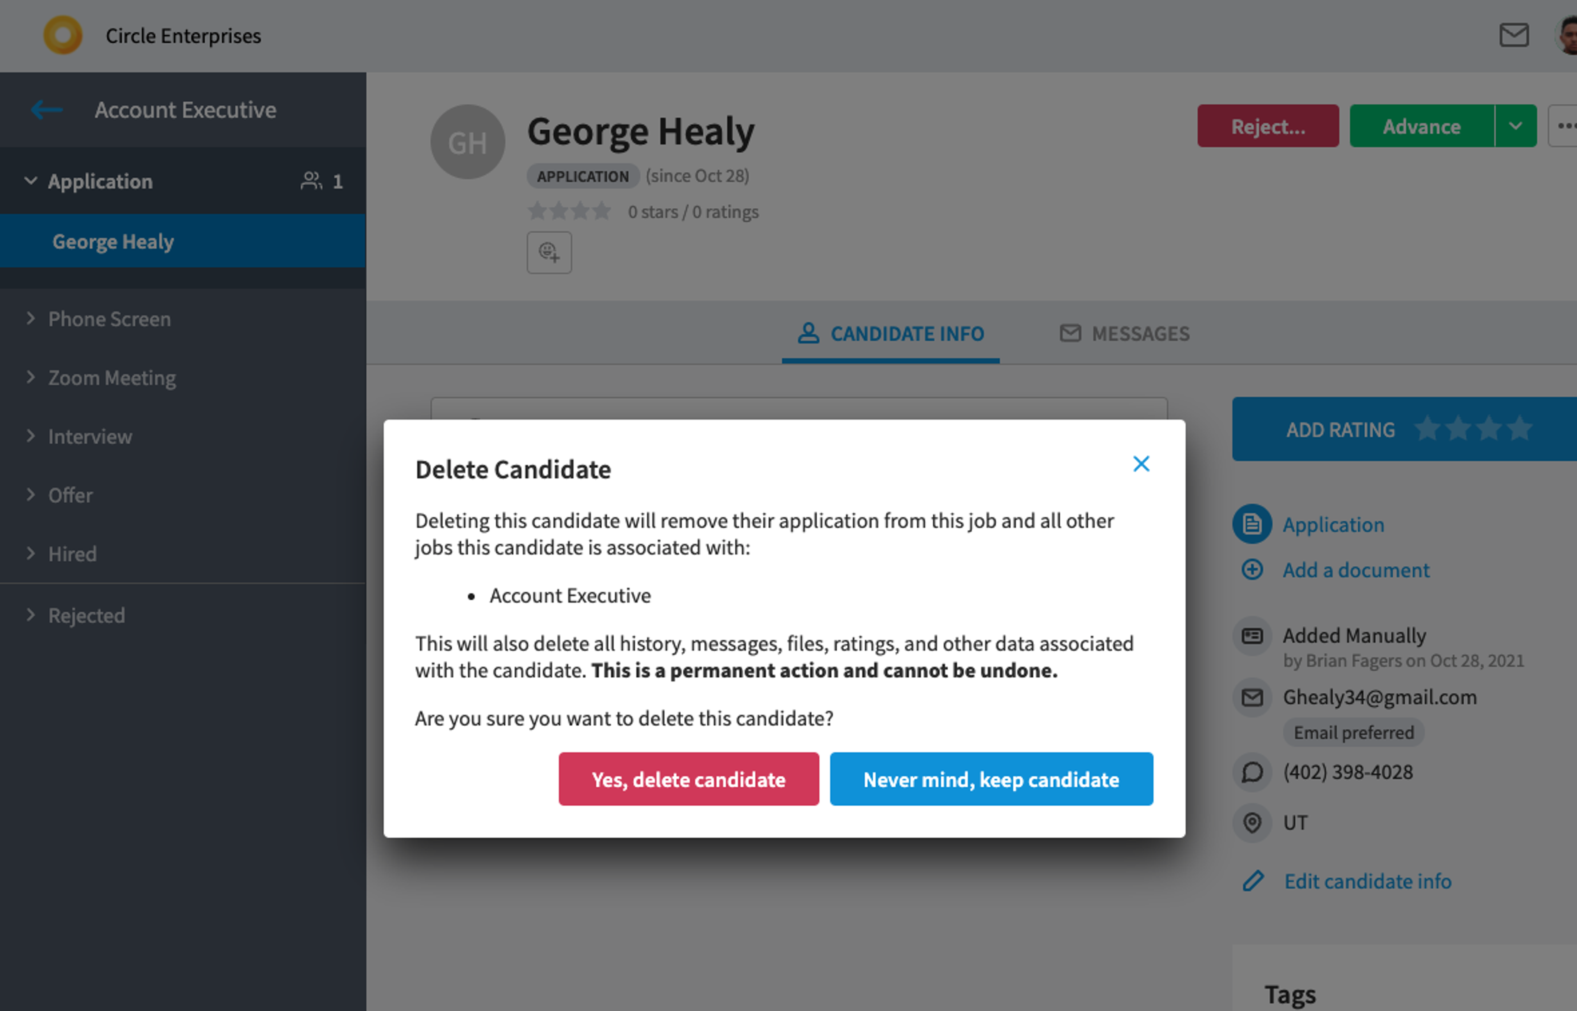Click the pencil icon for editing candidate info
This screenshot has height=1011, width=1577.
(1253, 881)
